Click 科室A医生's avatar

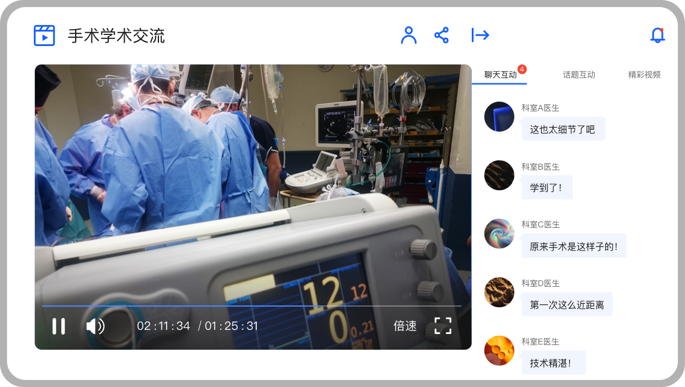(x=499, y=117)
